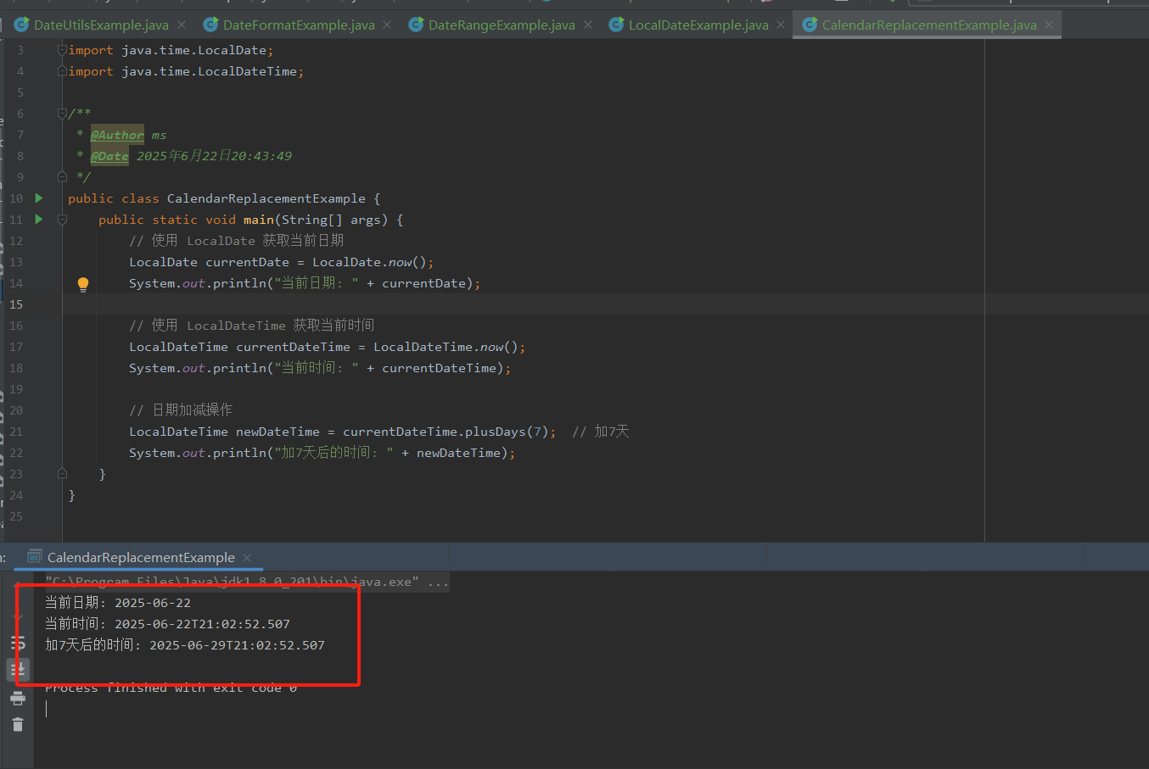
Task: Switch to the DateRangeExample.java tab
Action: tap(501, 25)
